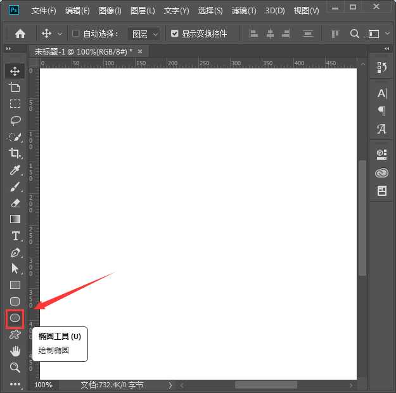Open the Creative Cloud Libraries panel

(381, 172)
